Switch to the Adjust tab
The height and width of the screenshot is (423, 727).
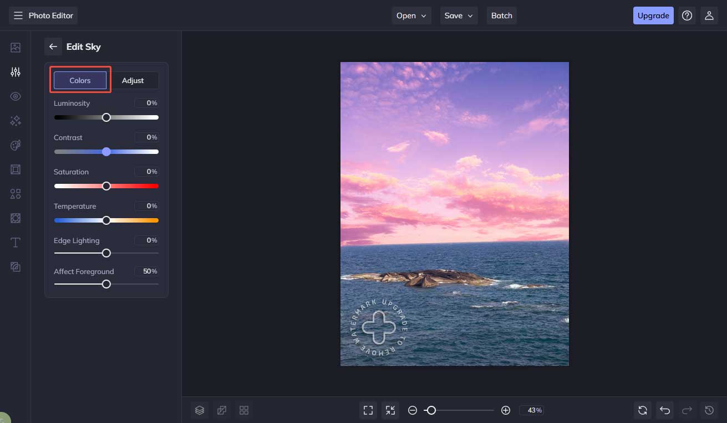(133, 80)
